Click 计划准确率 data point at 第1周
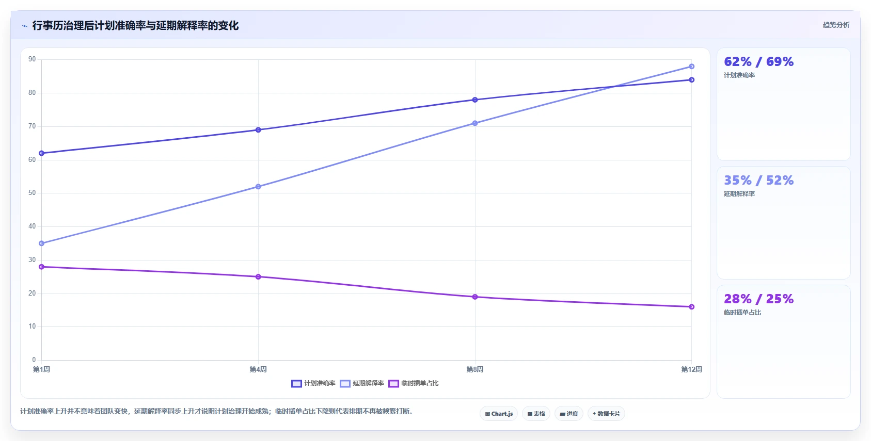 (x=42, y=153)
